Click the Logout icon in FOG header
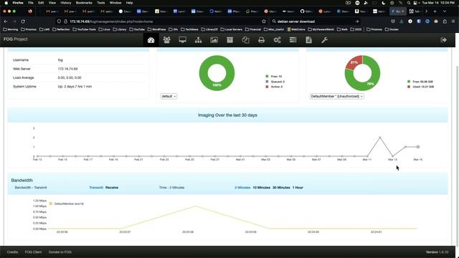The width and height of the screenshot is (459, 258). [443, 40]
